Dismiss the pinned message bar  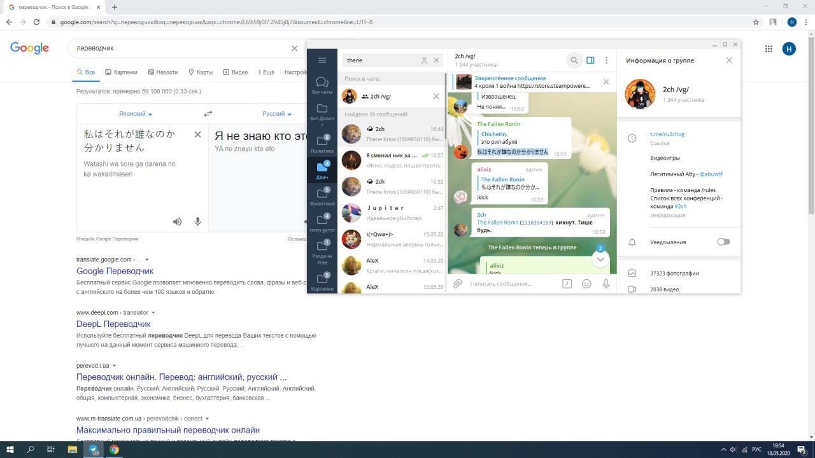click(606, 81)
